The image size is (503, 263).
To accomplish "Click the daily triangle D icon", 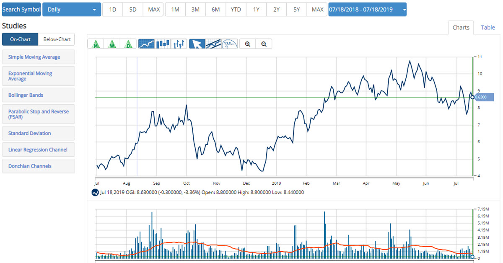I will pyautogui.click(x=128, y=44).
